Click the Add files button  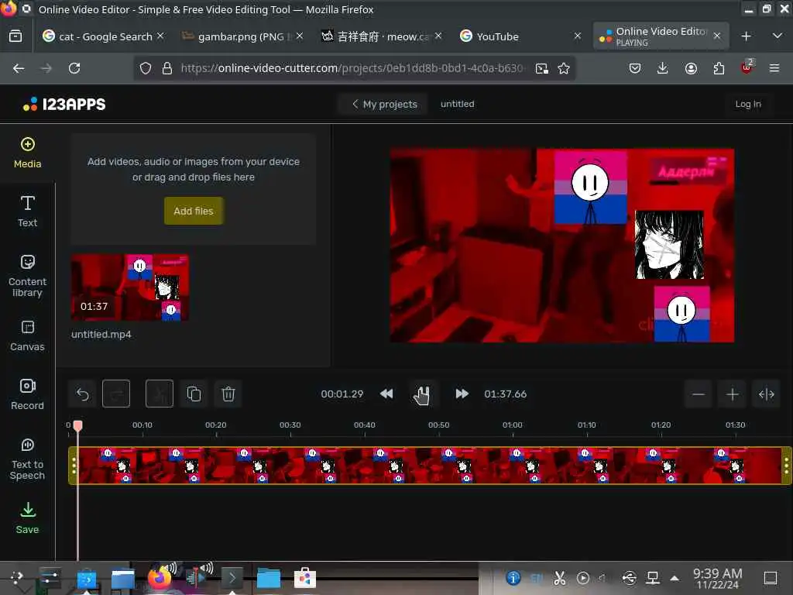tap(193, 211)
